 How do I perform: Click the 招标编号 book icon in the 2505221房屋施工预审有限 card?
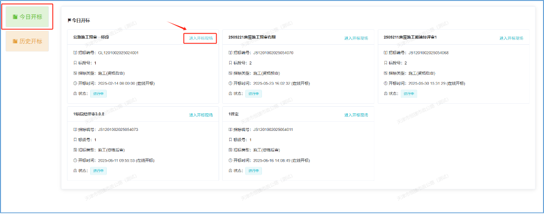230,53
